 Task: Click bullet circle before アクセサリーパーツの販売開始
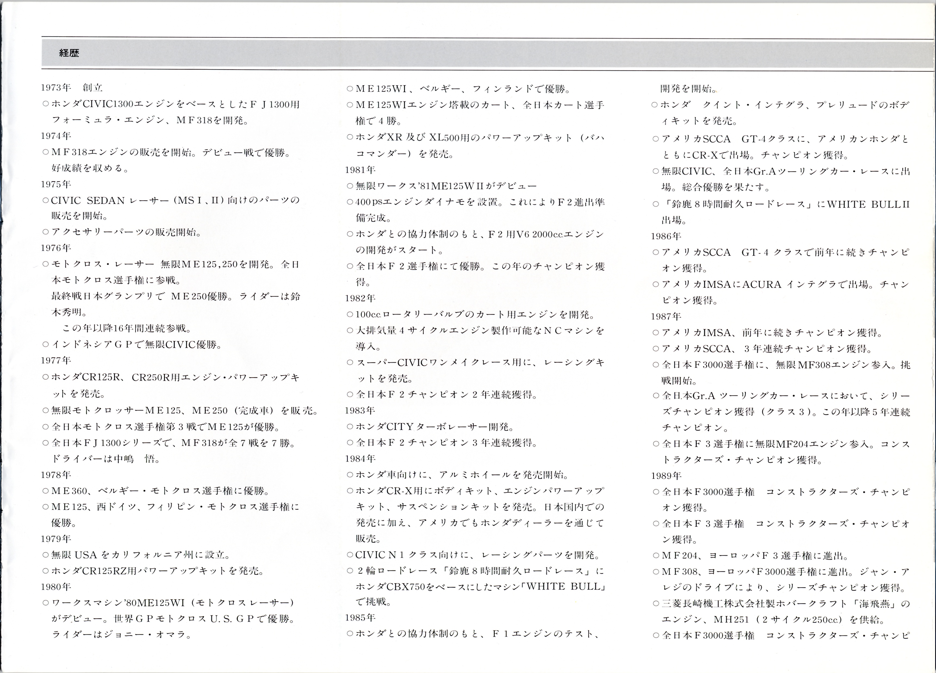pos(46,232)
